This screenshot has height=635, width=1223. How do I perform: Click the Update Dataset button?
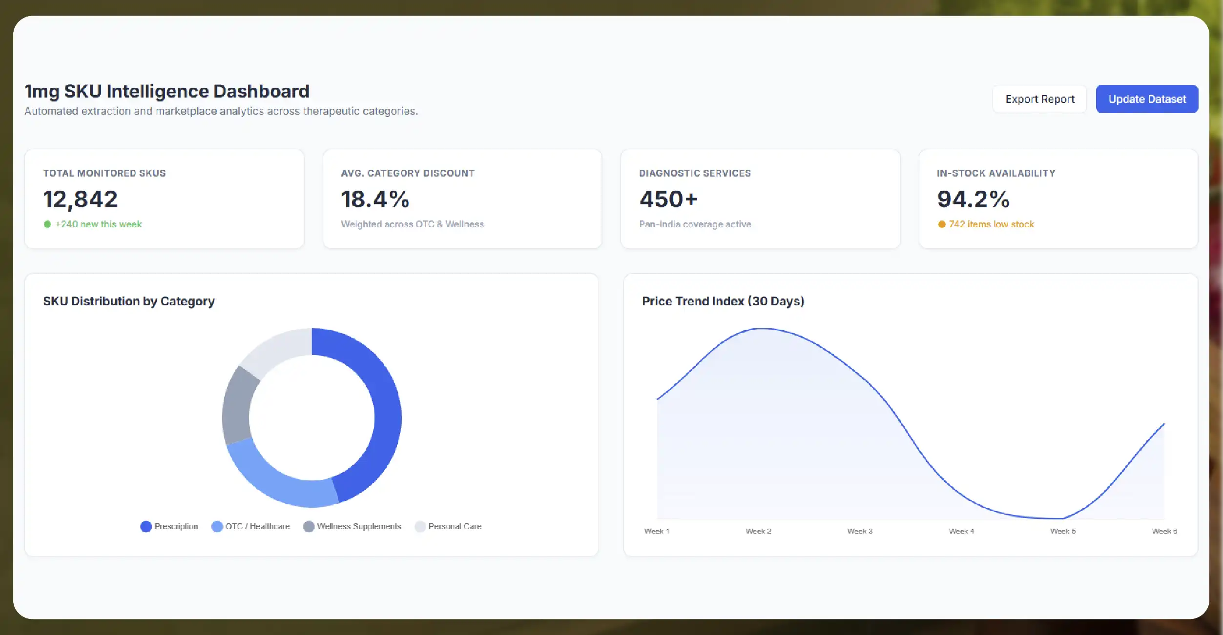coord(1146,99)
